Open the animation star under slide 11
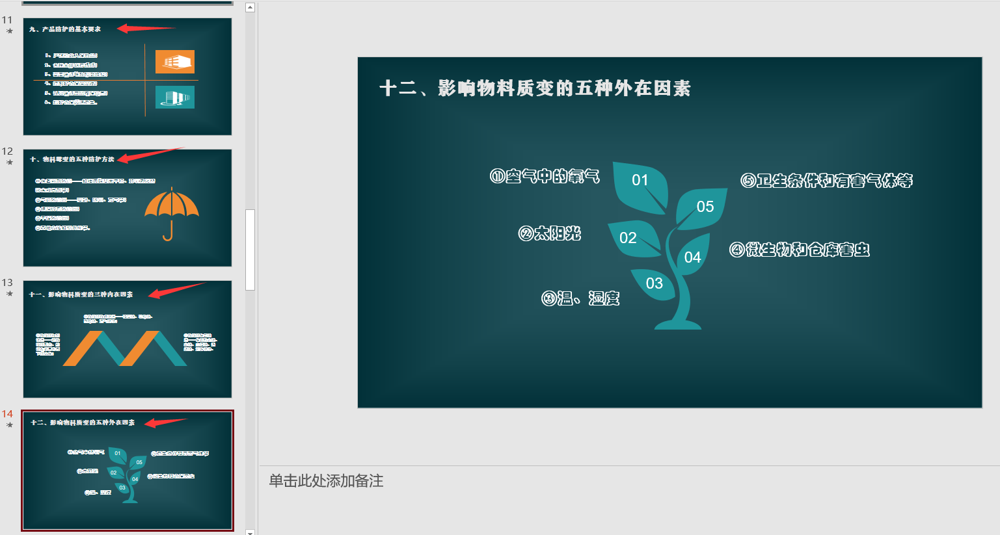The height and width of the screenshot is (535, 1000). click(x=9, y=31)
